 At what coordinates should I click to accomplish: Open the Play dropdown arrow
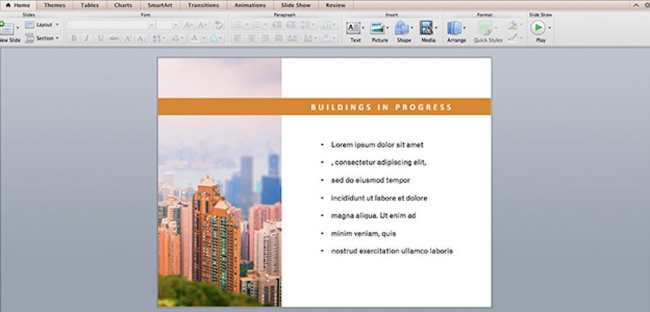click(x=549, y=28)
